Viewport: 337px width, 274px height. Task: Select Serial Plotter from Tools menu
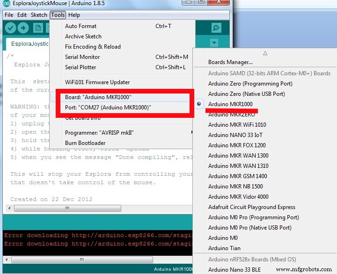tap(81, 67)
